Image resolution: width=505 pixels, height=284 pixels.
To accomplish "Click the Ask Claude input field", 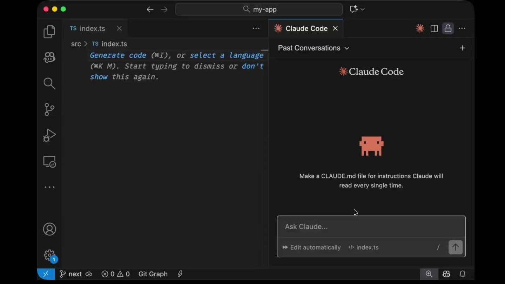I will coord(371,227).
